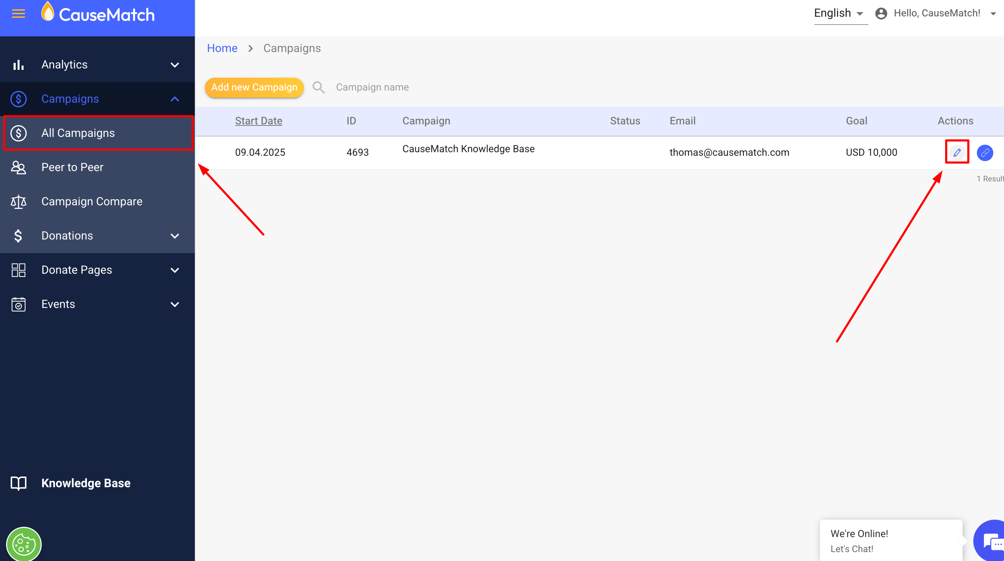Click the user account avatar icon

pos(881,14)
